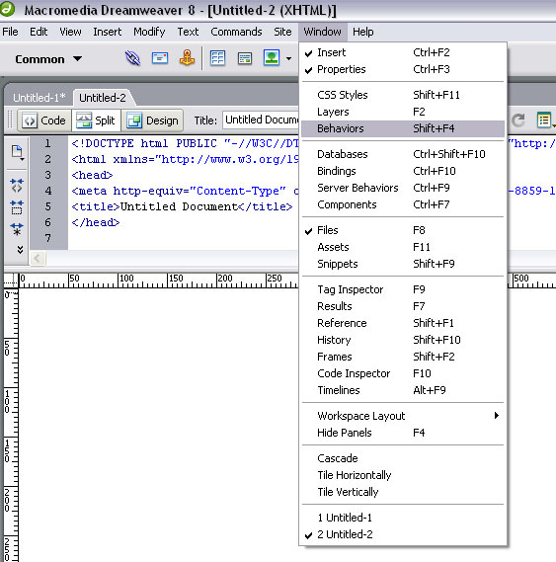Open the Insert menu in menu bar
Viewport: 556px width, 562px height.
pyautogui.click(x=108, y=32)
